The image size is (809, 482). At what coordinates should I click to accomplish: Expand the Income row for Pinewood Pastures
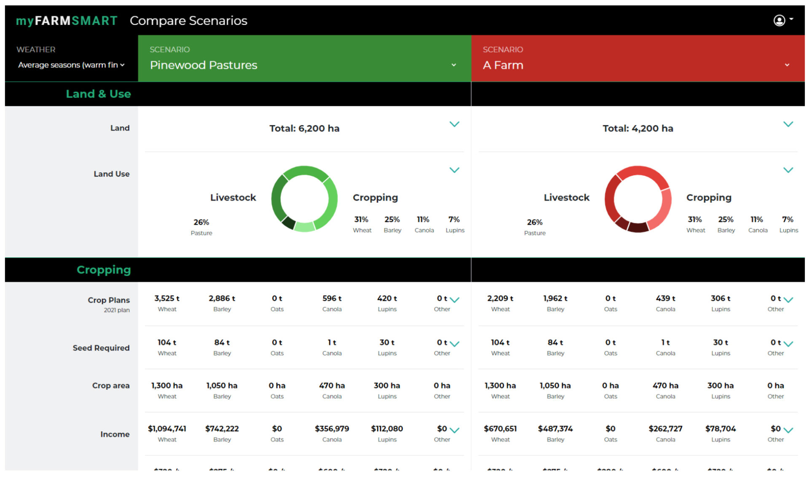point(454,431)
